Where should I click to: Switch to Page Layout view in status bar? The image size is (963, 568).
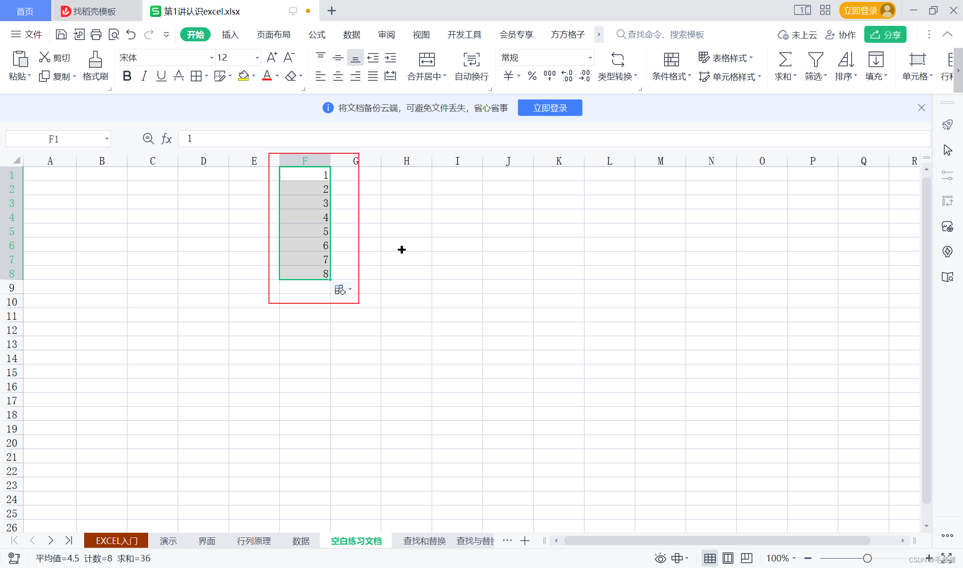[x=728, y=558]
